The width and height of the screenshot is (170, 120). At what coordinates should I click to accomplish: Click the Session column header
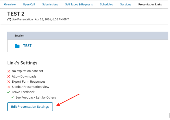pyautogui.click(x=19, y=36)
